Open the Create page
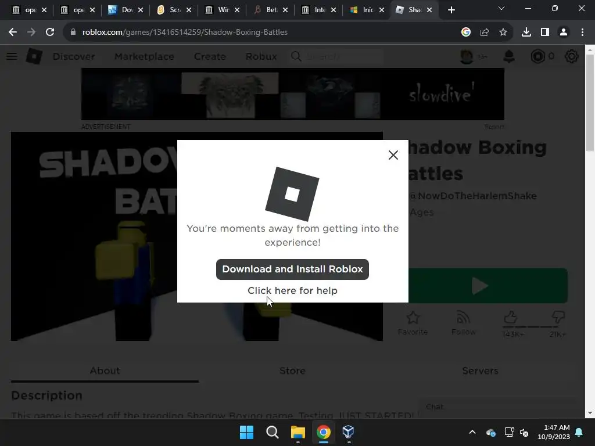 click(210, 56)
